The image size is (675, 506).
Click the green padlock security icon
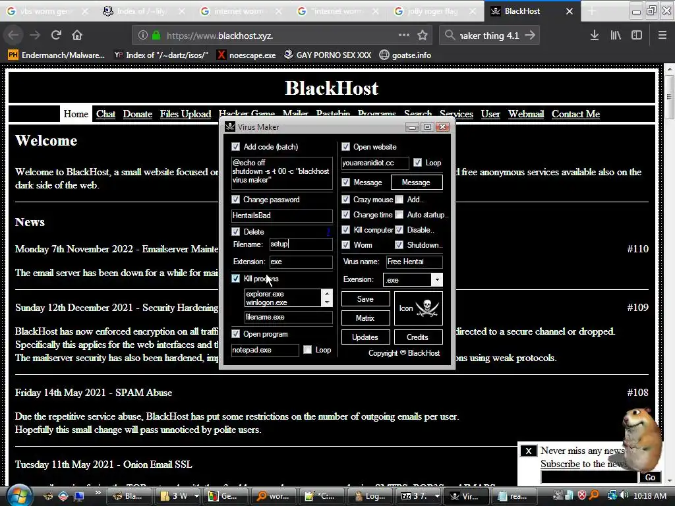156,36
